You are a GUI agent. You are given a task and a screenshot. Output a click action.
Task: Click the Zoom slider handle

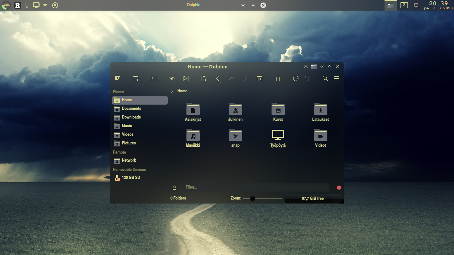point(253,199)
